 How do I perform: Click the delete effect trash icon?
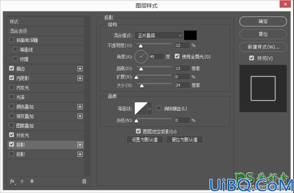(x=84, y=181)
